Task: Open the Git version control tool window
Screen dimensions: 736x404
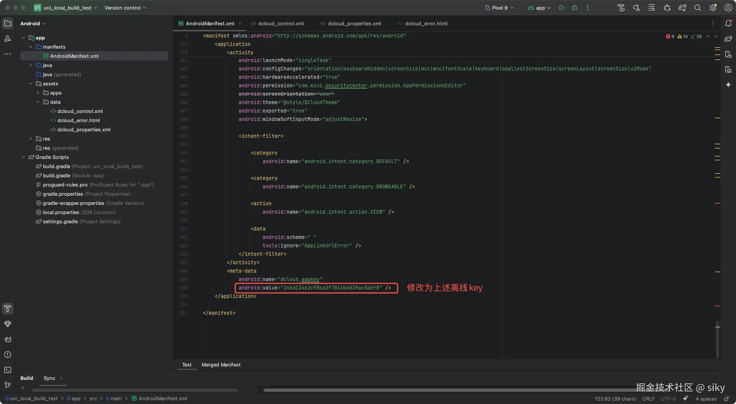Action: (x=8, y=385)
